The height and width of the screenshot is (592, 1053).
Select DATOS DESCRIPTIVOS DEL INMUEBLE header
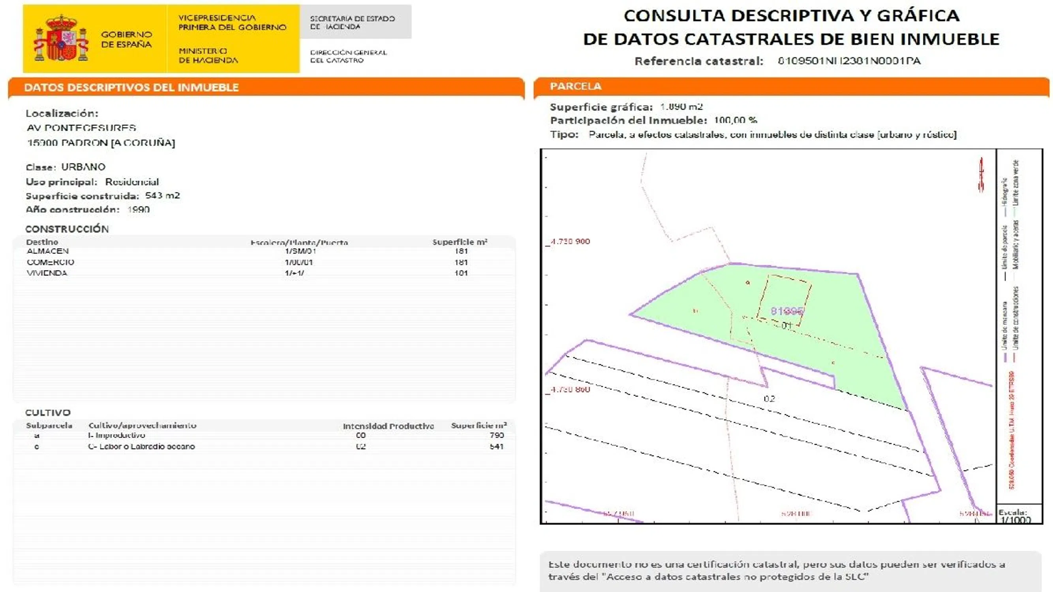pos(131,88)
